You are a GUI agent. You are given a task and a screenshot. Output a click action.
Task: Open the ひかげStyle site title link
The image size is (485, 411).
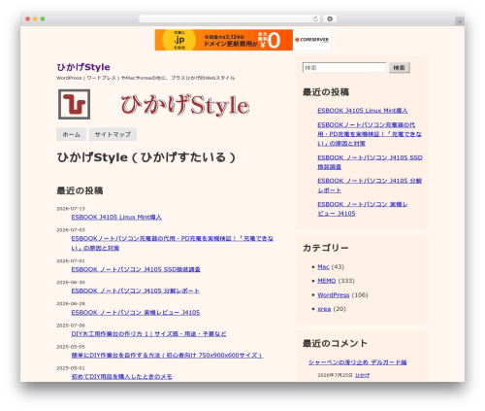[x=83, y=67]
